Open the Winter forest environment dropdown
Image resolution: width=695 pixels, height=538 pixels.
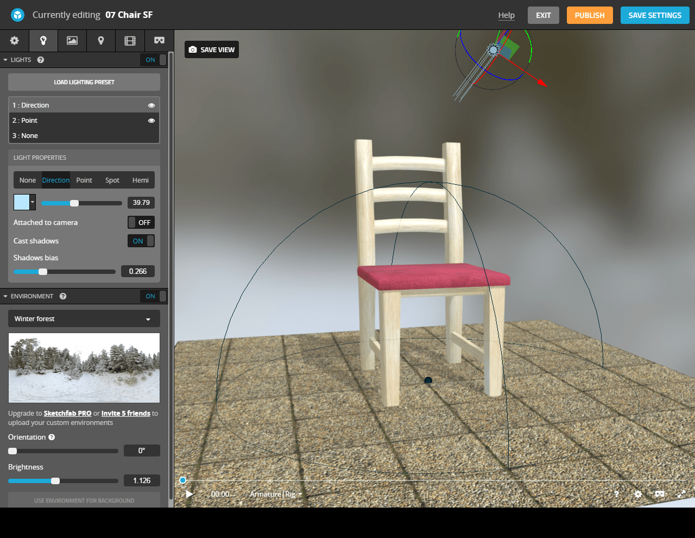click(84, 319)
